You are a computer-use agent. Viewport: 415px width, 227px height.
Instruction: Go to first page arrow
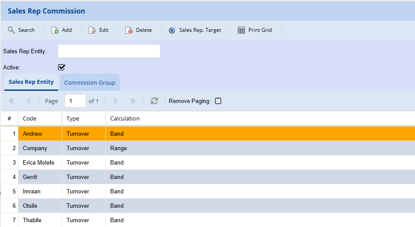click(x=12, y=101)
